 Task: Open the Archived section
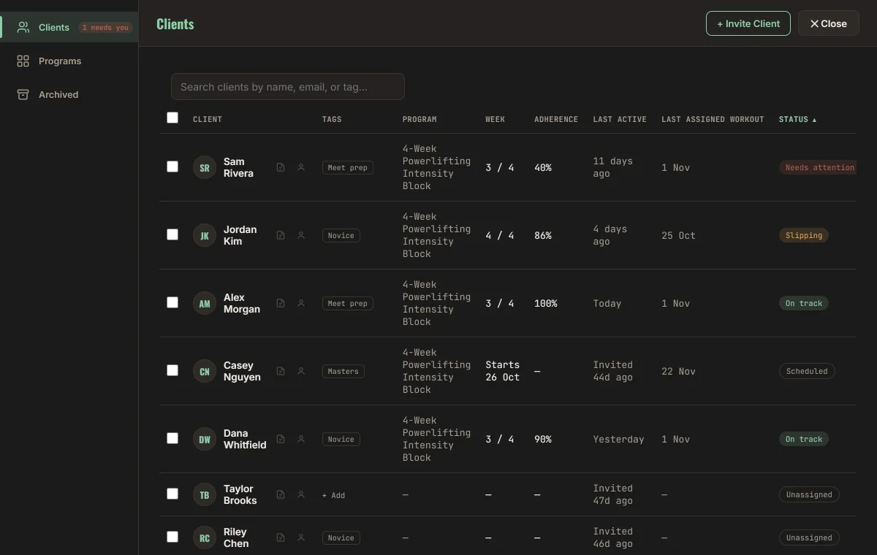[69, 94]
